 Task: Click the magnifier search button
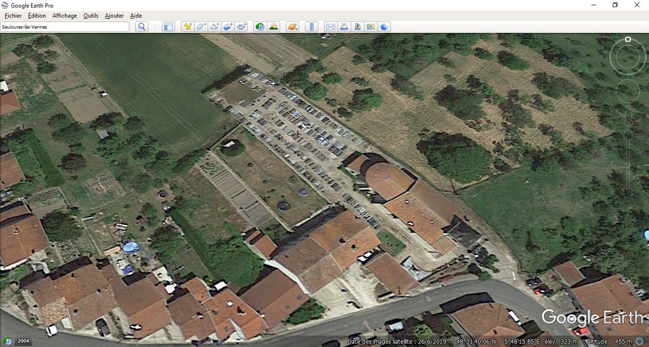pos(142,27)
